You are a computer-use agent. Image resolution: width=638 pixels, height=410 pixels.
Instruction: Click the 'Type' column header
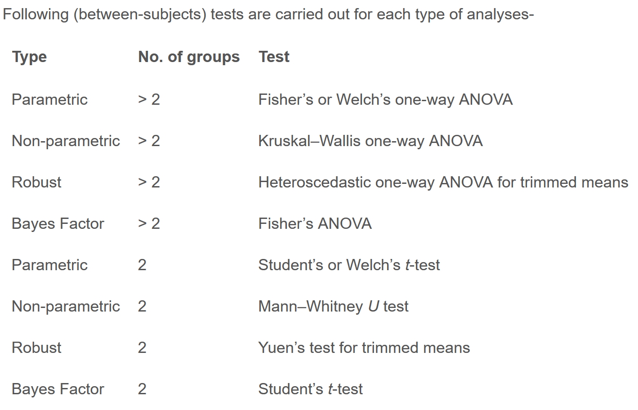click(29, 57)
